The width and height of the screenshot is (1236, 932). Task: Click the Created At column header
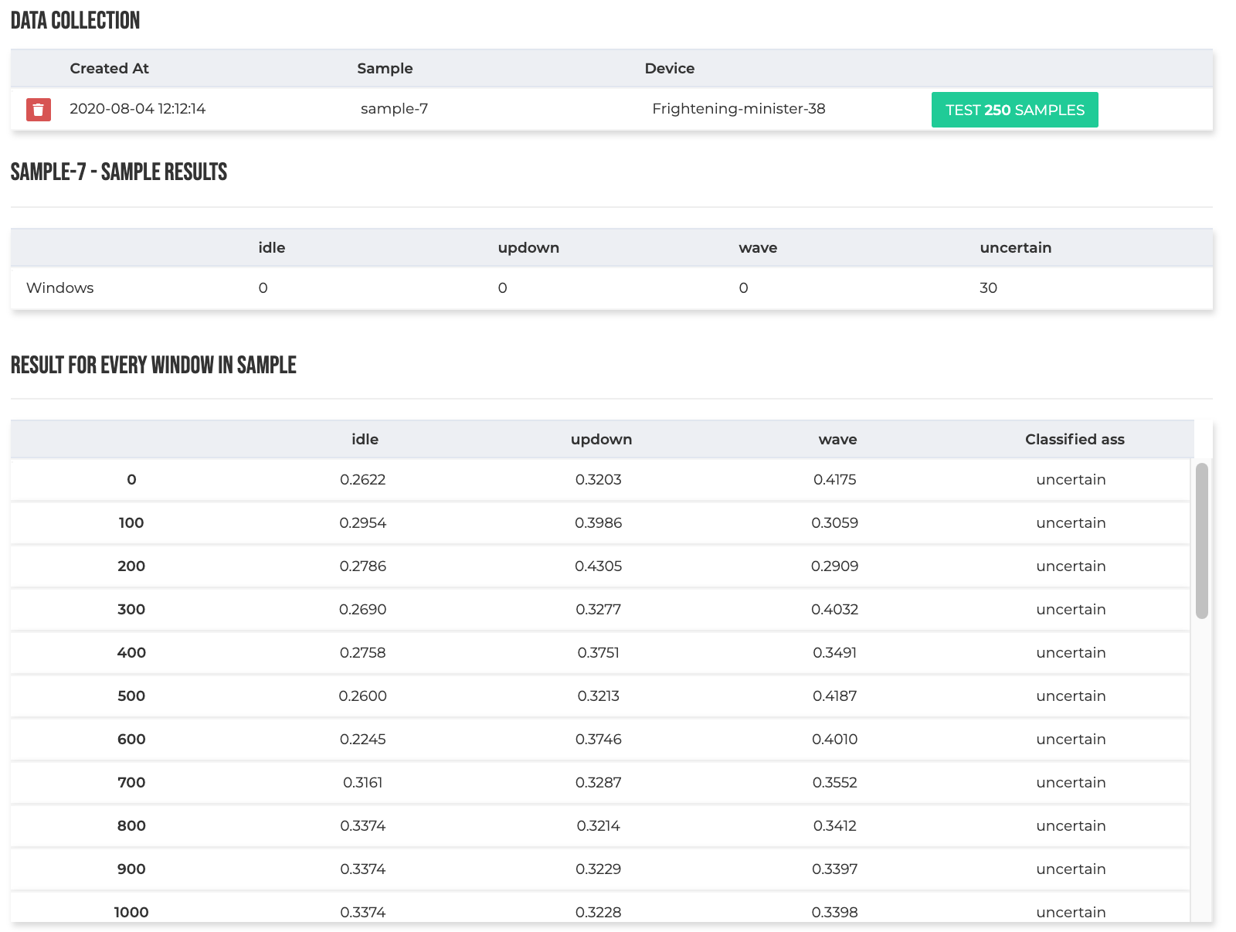tap(109, 68)
